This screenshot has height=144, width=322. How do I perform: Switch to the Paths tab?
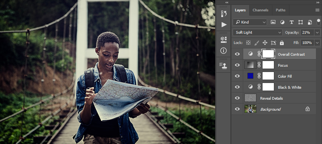click(x=280, y=10)
